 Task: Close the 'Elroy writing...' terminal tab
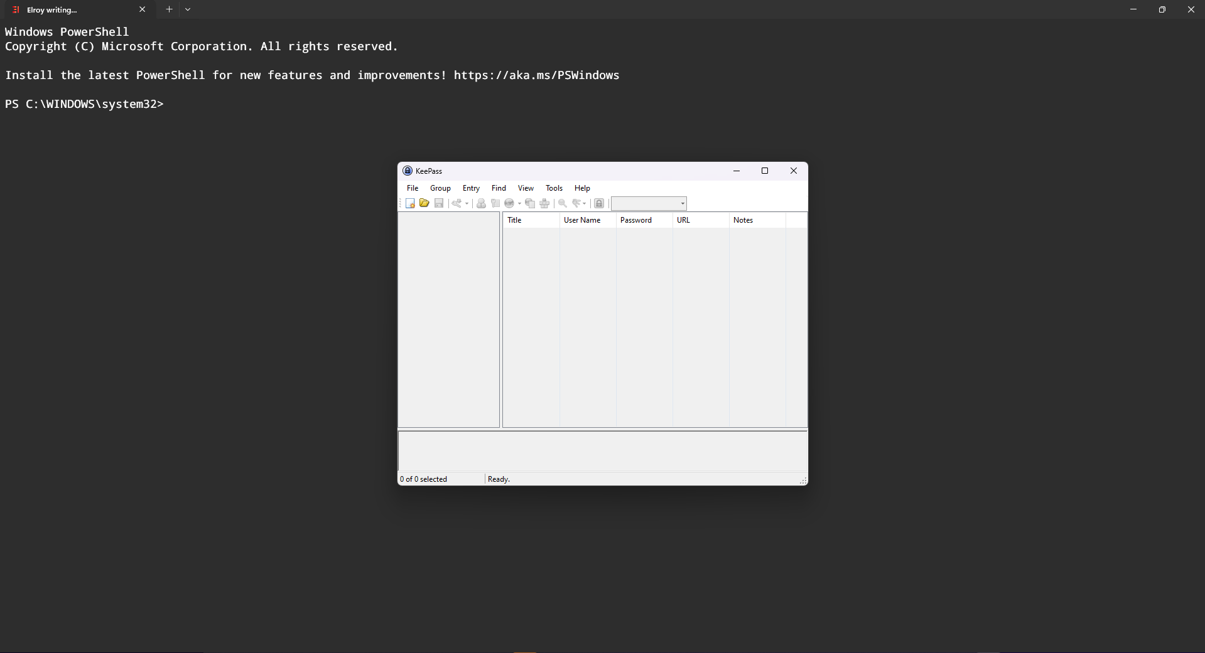(142, 9)
